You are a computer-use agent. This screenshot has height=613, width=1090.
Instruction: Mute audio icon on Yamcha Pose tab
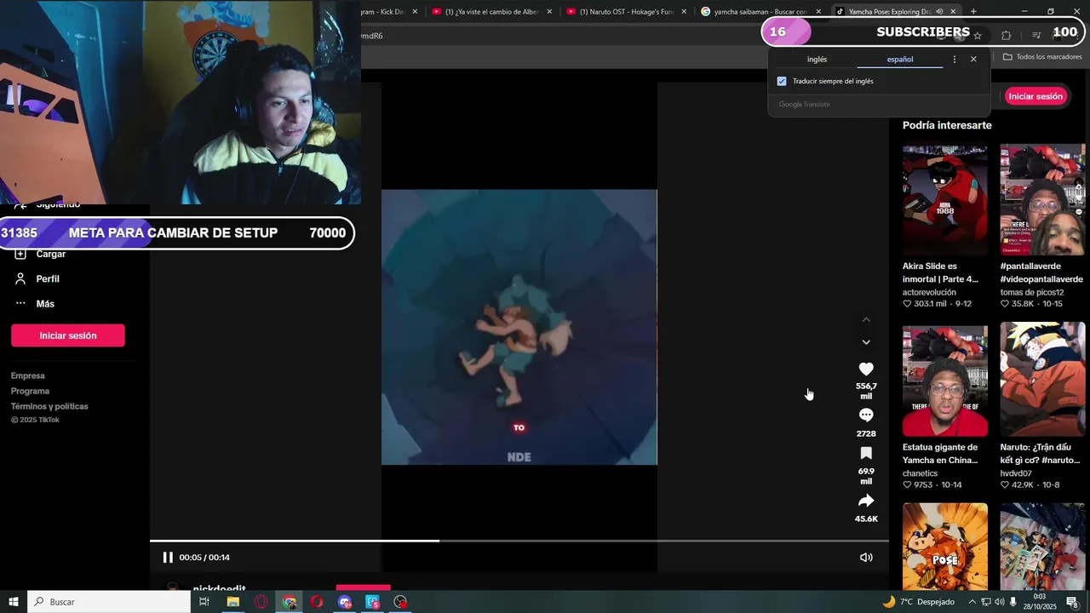click(939, 11)
